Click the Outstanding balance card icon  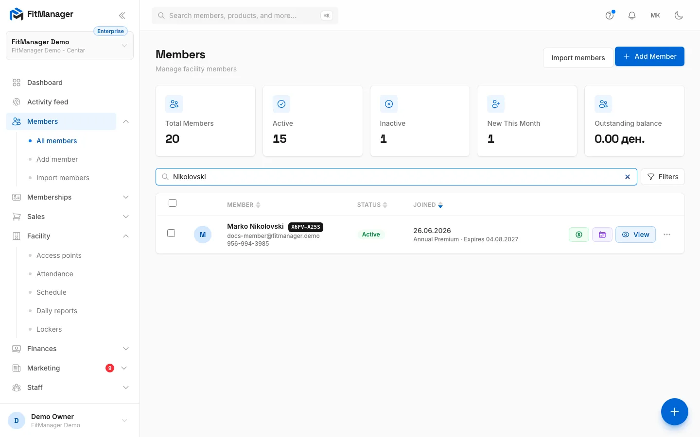click(x=603, y=104)
